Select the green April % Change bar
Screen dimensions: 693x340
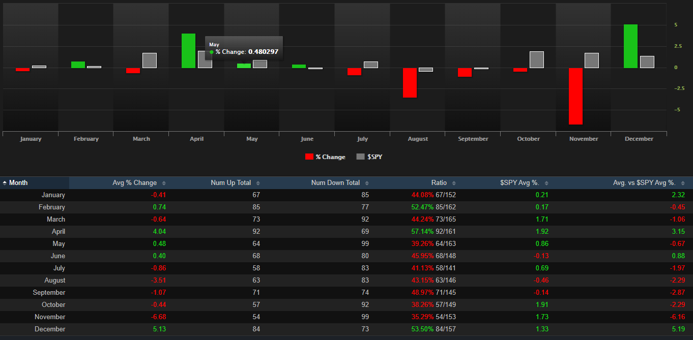click(x=188, y=51)
